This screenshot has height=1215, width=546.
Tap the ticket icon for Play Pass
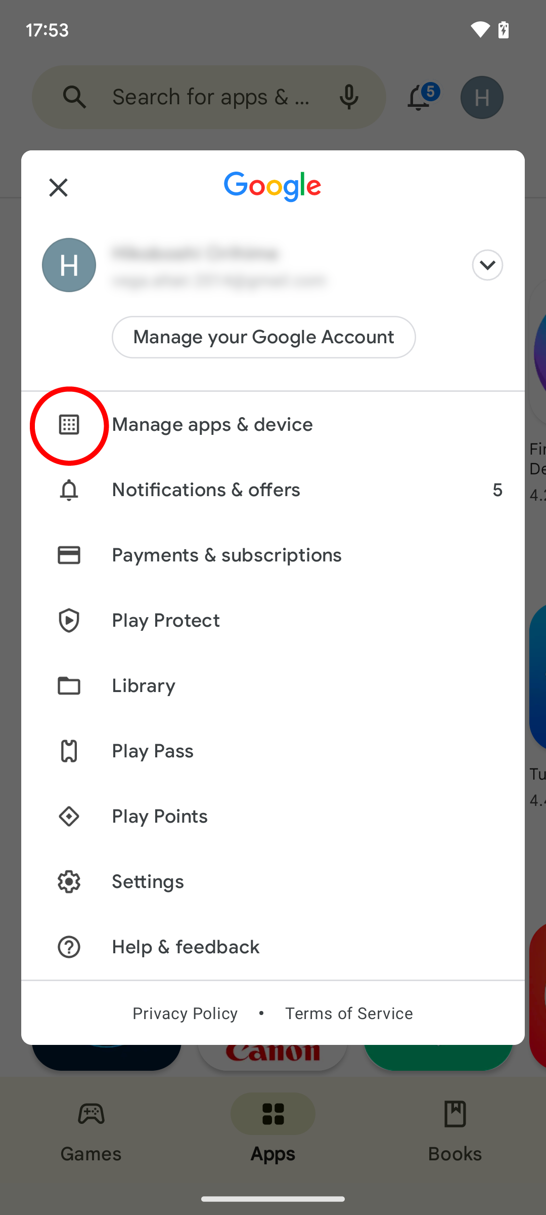69,751
